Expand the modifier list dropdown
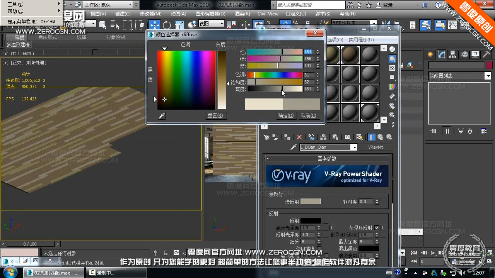The height and width of the screenshot is (278, 495). [x=488, y=76]
